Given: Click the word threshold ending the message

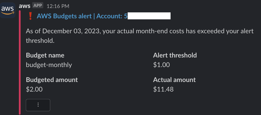Looking at the screenshot, I should coord(40,40).
